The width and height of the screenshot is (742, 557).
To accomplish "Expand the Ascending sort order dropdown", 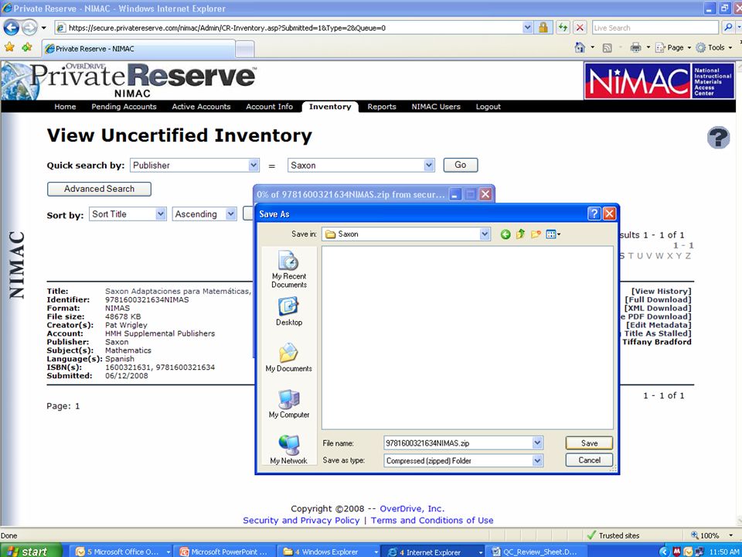I will (230, 214).
